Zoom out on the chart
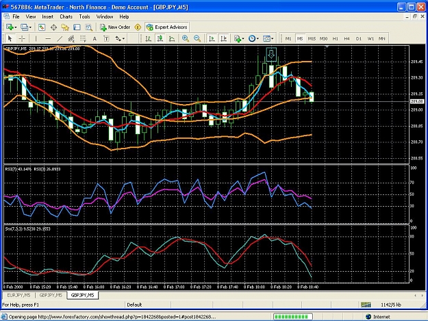This screenshot has height=321, width=428. coord(197,38)
